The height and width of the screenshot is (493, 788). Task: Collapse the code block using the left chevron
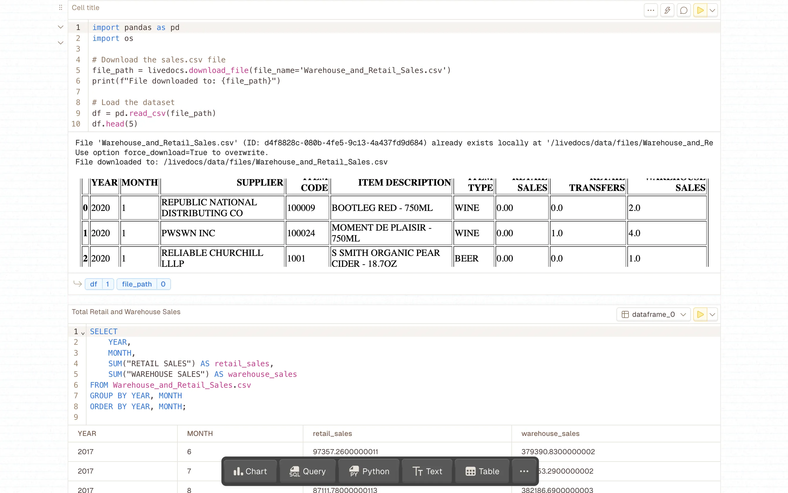click(x=60, y=27)
